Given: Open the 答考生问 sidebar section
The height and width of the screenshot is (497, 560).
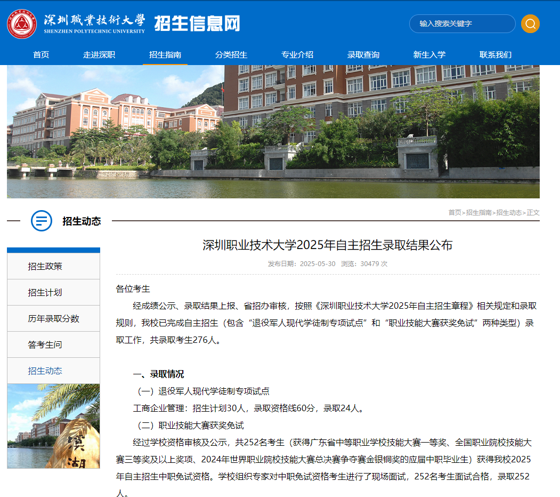Looking at the screenshot, I should click(x=53, y=344).
